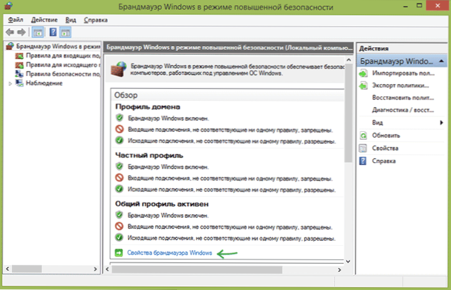Image resolution: width=451 pixels, height=290 pixels.
Task: Toggle the console tree pane icon
Action: point(37,32)
